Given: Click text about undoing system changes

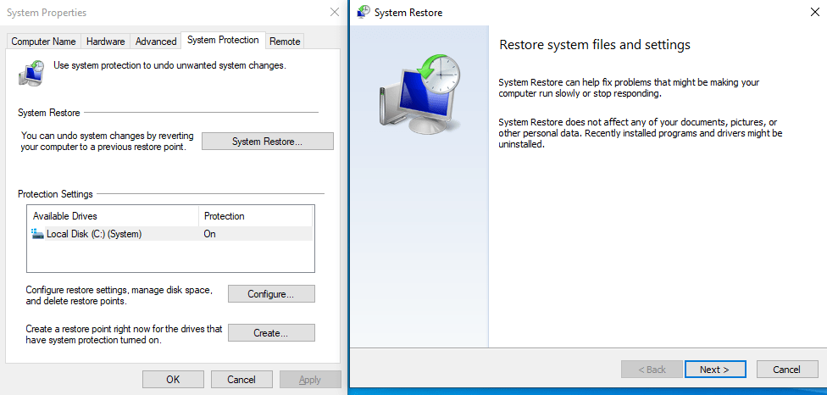Looking at the screenshot, I should (107, 142).
